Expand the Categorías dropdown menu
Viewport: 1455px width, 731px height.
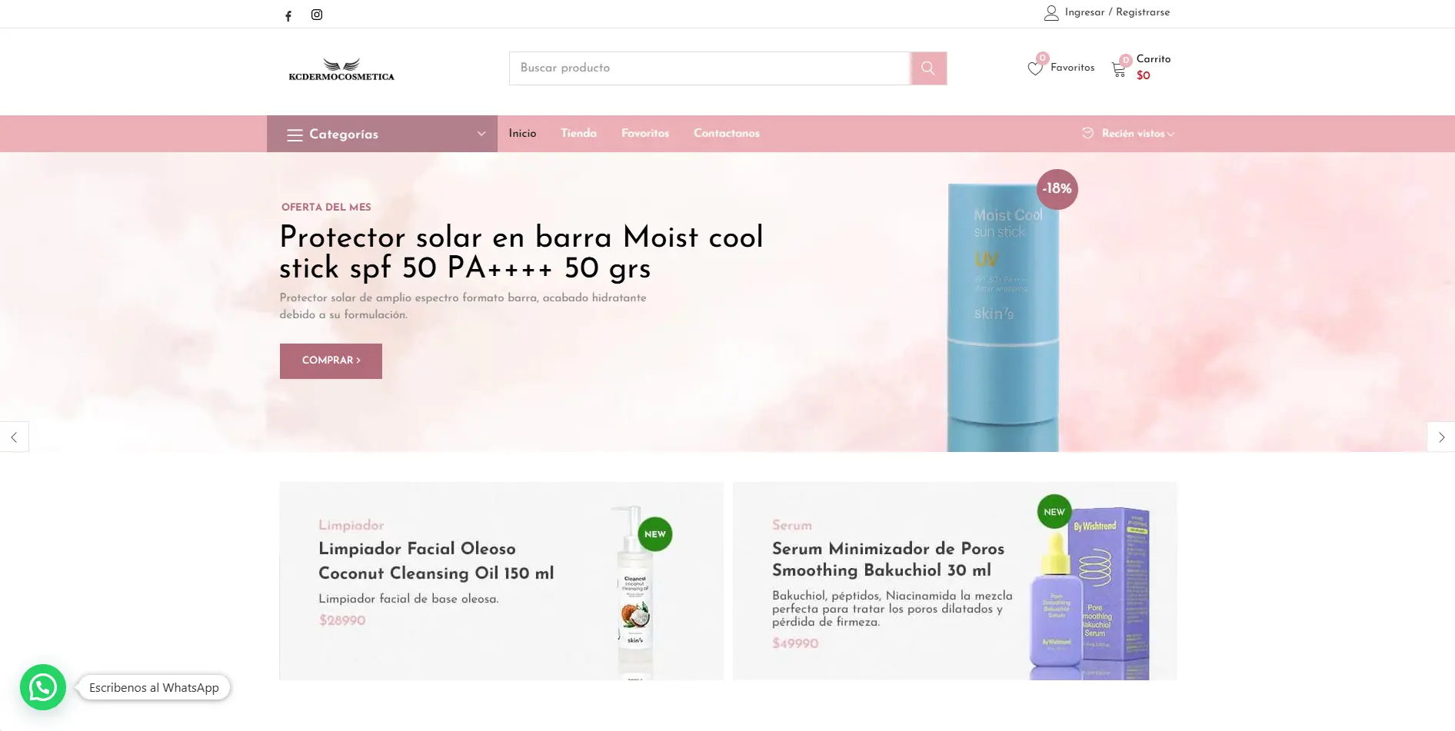[382, 134]
